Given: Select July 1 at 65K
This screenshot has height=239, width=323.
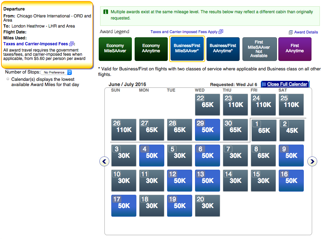Looking at the screenshot, I should pyautogui.click(x=264, y=130).
